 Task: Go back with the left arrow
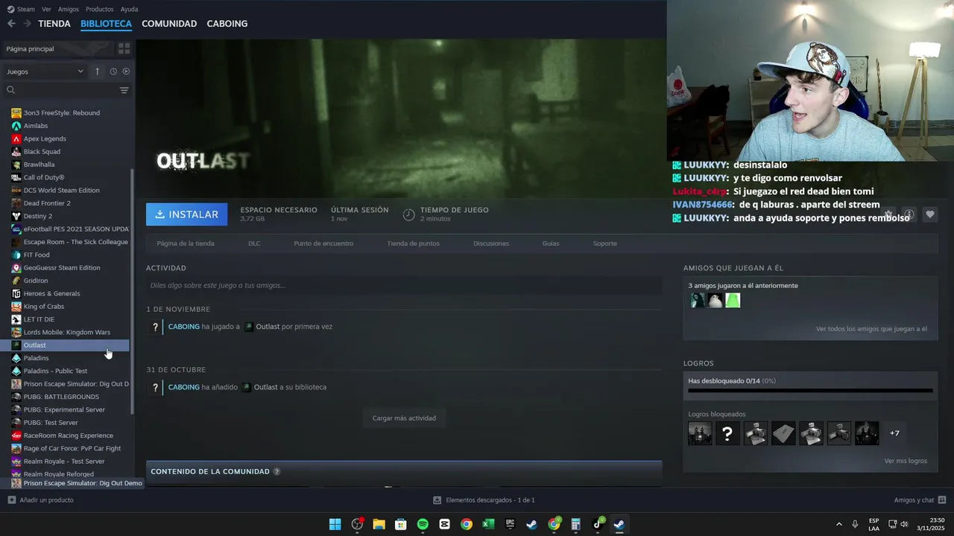click(x=11, y=24)
